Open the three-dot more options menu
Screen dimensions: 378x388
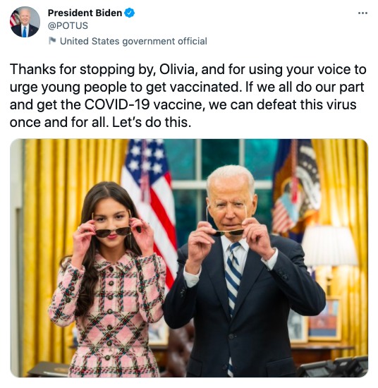362,13
